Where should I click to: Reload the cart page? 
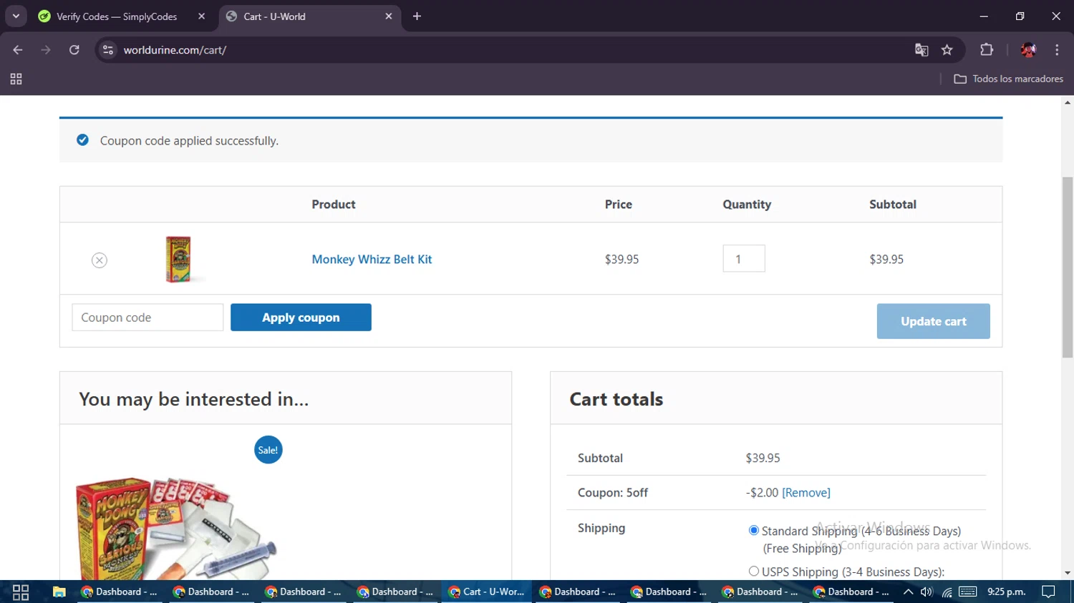74,50
